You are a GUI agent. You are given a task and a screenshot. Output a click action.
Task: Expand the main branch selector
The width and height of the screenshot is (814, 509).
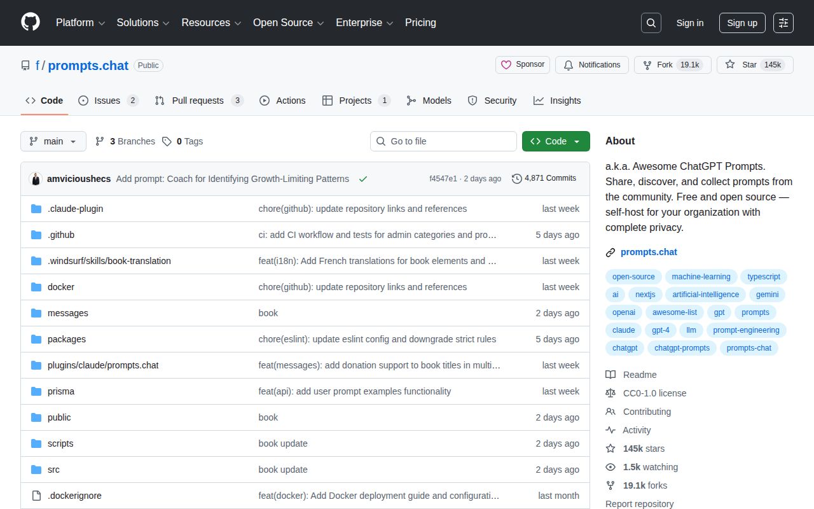coord(53,141)
